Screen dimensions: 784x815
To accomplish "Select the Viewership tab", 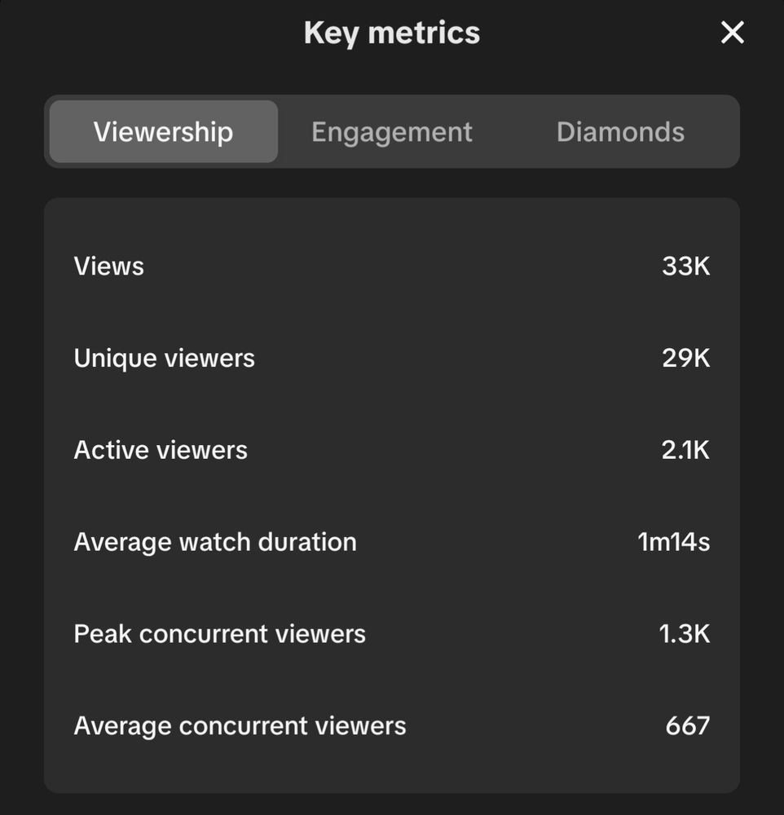I will (163, 132).
